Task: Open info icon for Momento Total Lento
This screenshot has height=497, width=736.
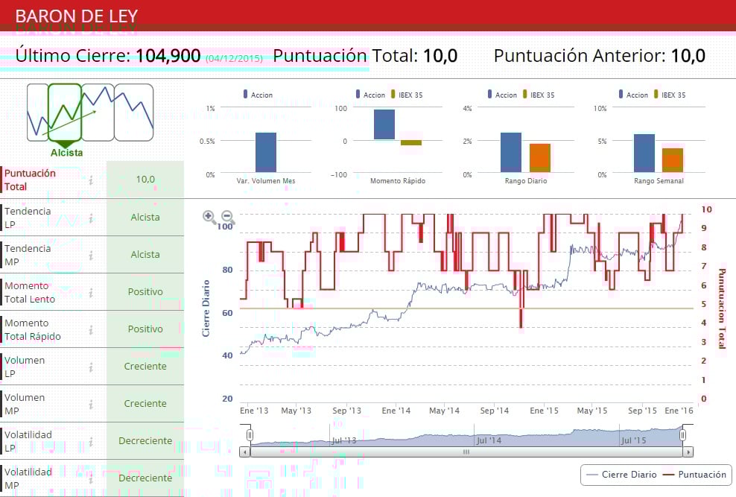Action: [x=91, y=292]
